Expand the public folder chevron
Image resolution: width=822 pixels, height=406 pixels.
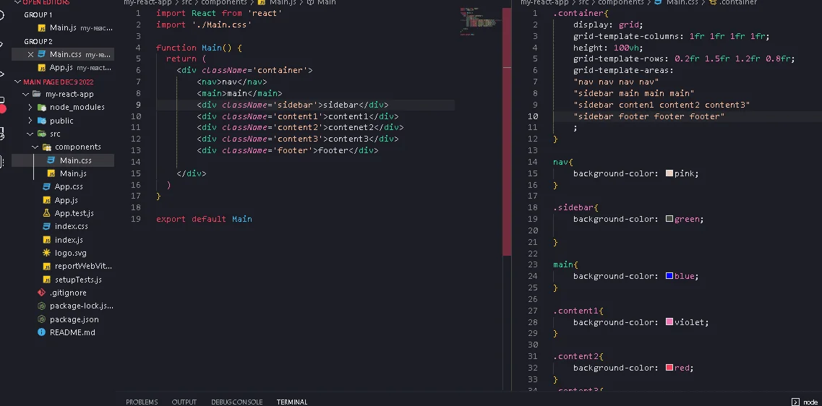point(30,121)
